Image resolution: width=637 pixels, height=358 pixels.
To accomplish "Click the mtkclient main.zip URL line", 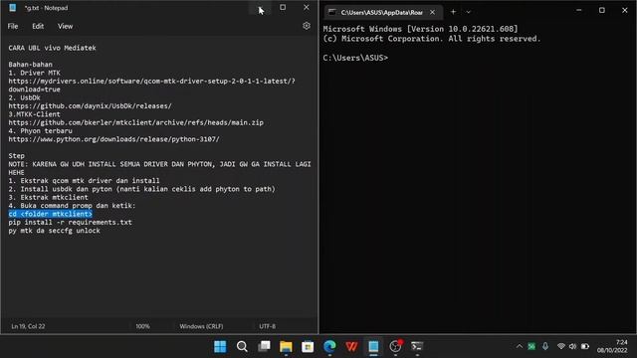I will 136,122.
